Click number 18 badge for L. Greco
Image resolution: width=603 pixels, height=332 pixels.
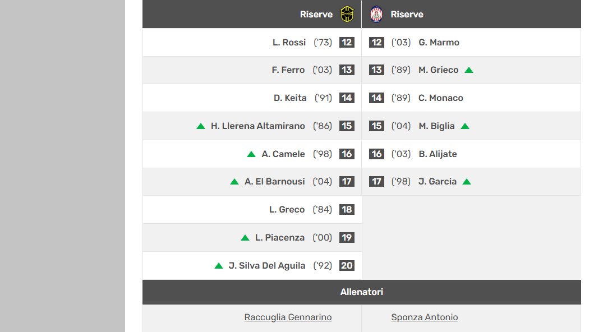[347, 210]
